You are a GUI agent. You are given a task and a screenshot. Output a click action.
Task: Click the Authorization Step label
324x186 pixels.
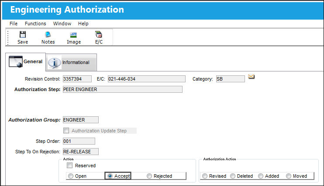point(37,89)
